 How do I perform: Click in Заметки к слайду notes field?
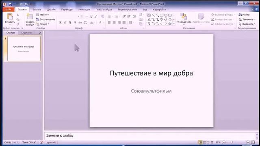150,135
